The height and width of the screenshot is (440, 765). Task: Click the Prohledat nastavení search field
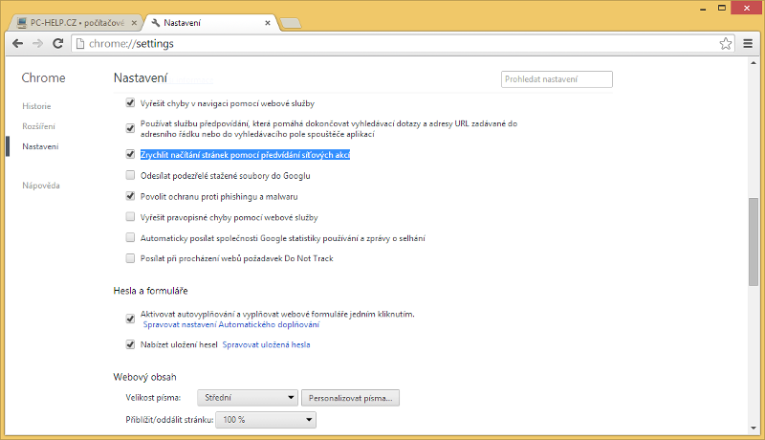(x=557, y=79)
